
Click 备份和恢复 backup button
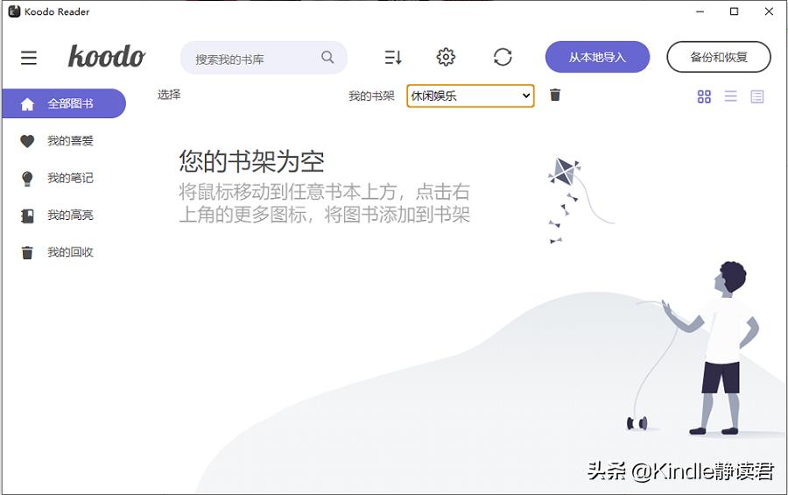[719, 57]
